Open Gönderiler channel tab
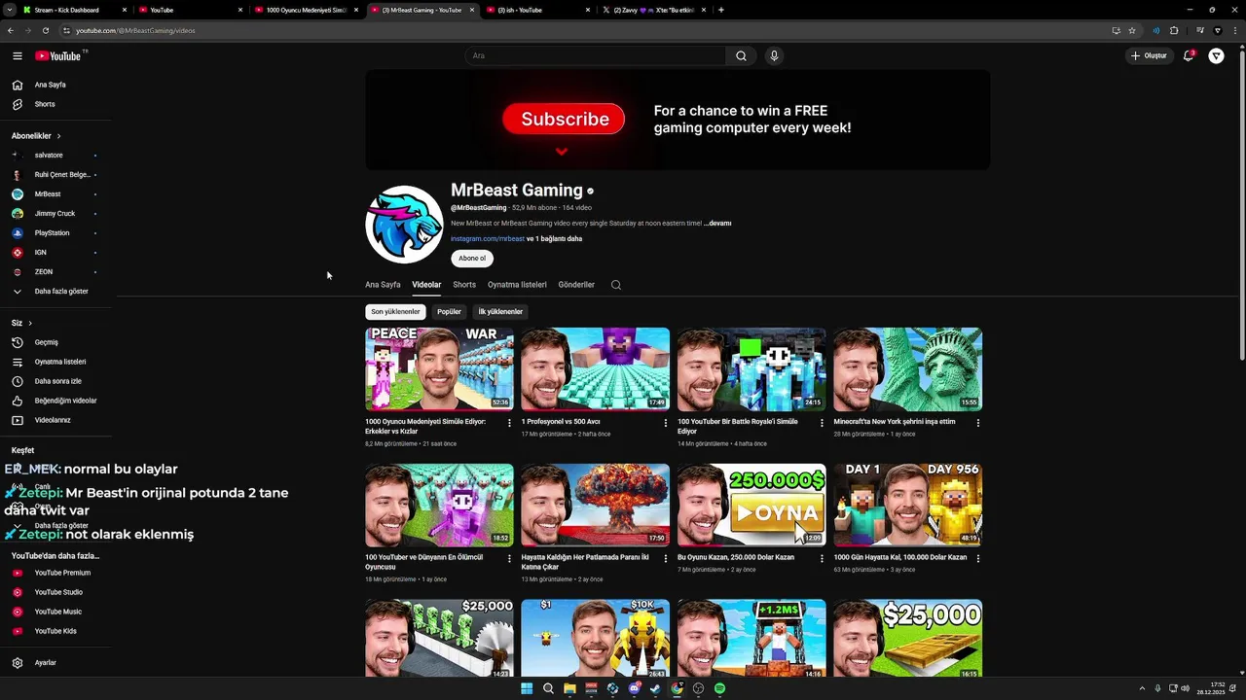Viewport: 1246px width, 700px height. (576, 285)
